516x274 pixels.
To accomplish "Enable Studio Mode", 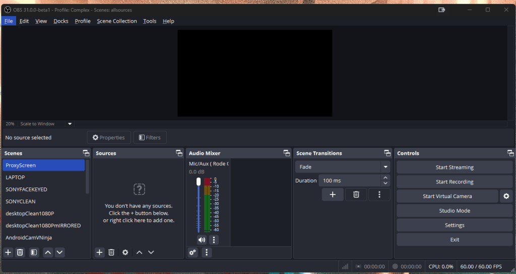I will pyautogui.click(x=455, y=211).
